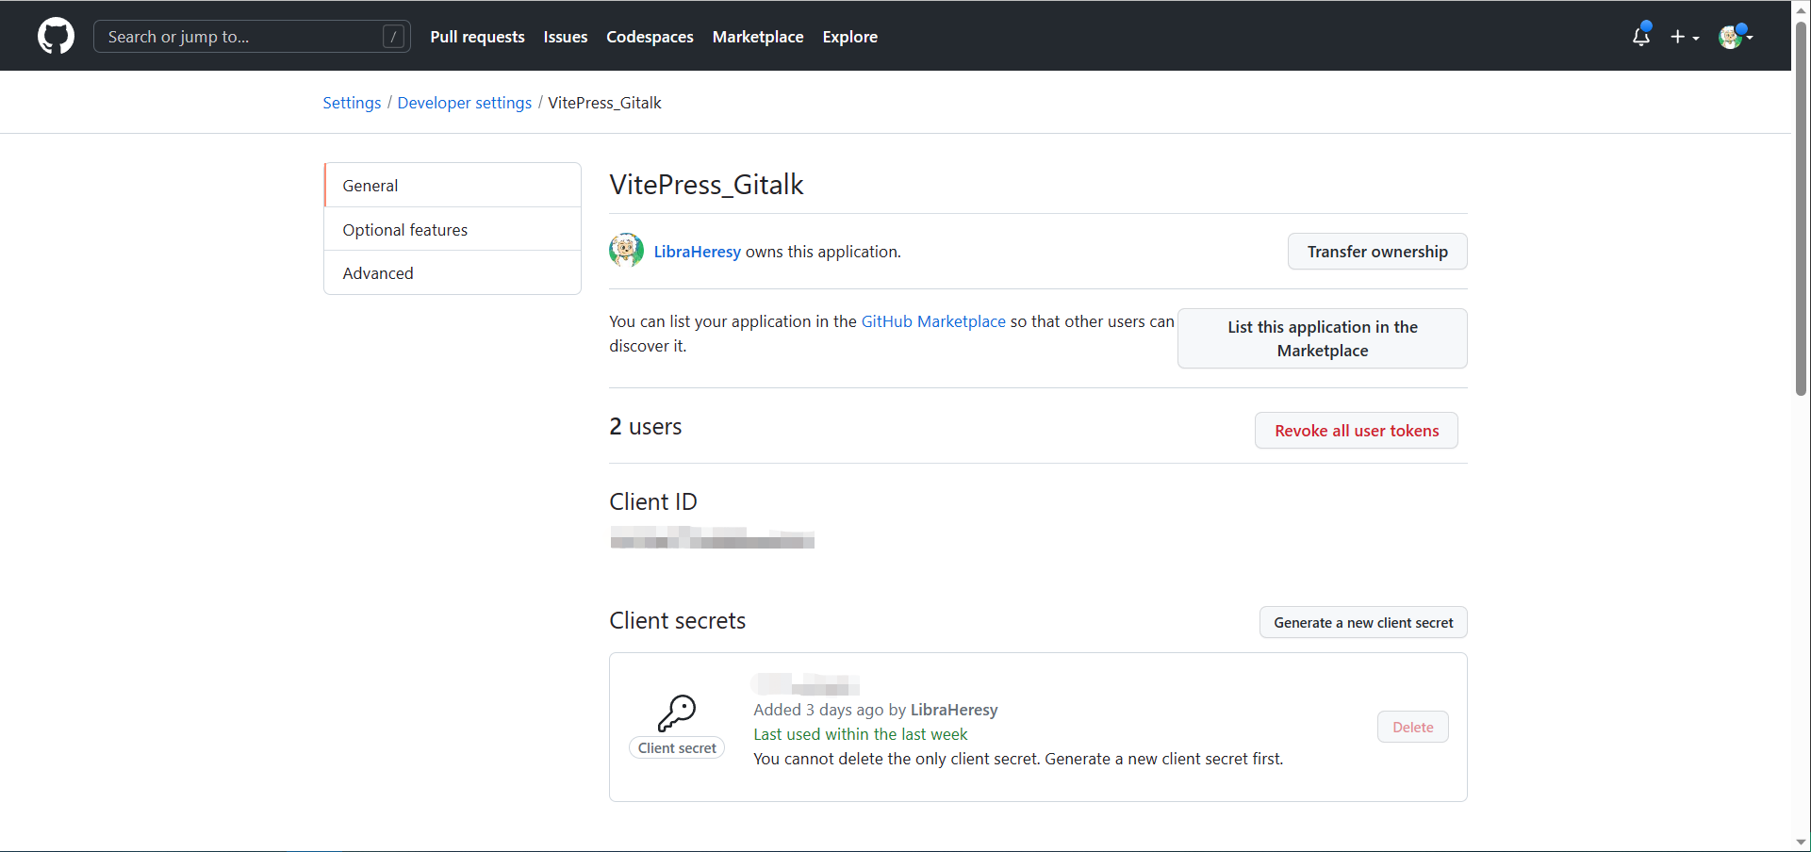Click List this application in the Marketplace
The height and width of the screenshot is (852, 1811).
(x=1323, y=338)
